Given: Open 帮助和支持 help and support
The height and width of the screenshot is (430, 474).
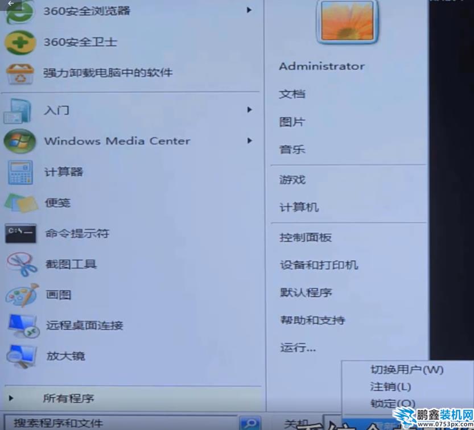Looking at the screenshot, I should [312, 320].
